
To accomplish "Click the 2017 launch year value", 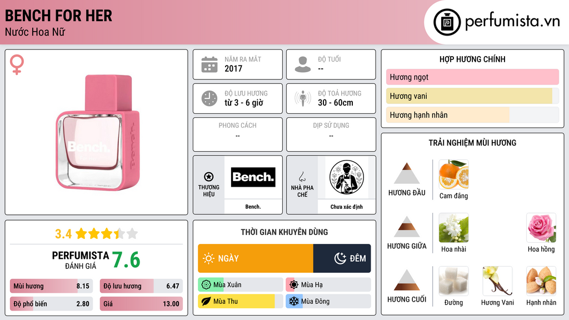I will 233,68.
